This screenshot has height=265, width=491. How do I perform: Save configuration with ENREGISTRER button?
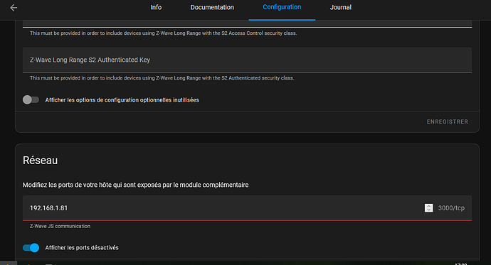pos(447,121)
